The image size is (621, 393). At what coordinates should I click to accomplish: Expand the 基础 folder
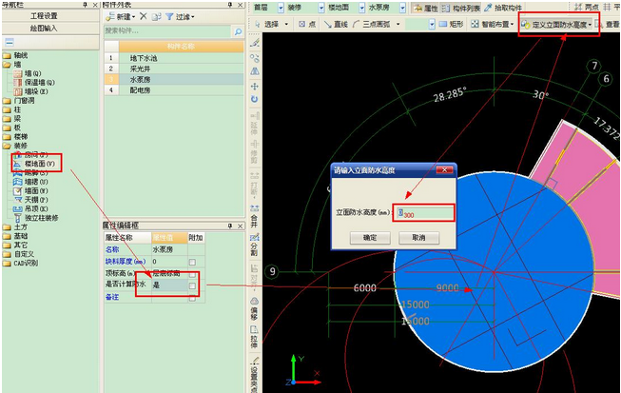click(15, 236)
